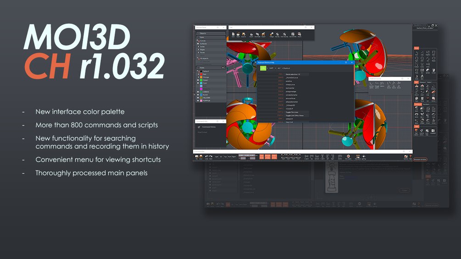Open the Styles section menu button
The height and width of the screenshot is (259, 461).
pos(223,67)
